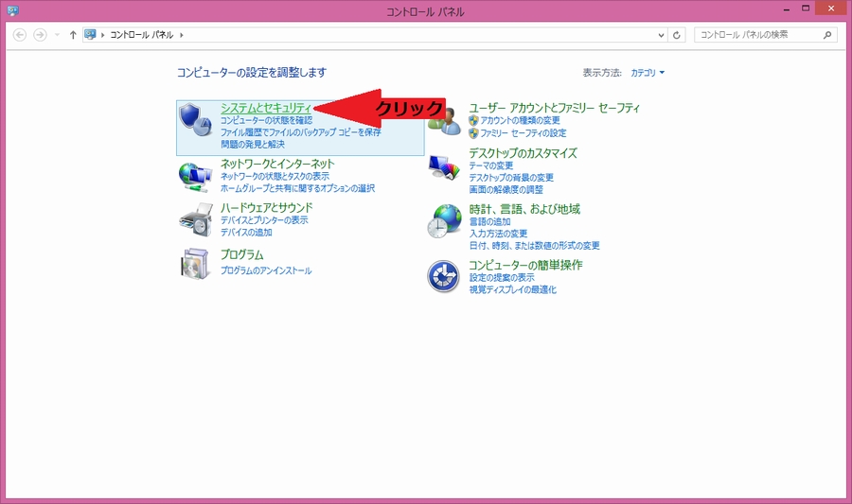This screenshot has height=504, width=852.
Task: Click the Network and Internet globe icon
Action: coord(195,177)
